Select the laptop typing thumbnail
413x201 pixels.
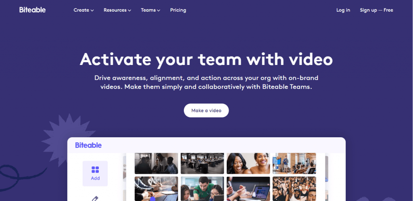[248, 188]
